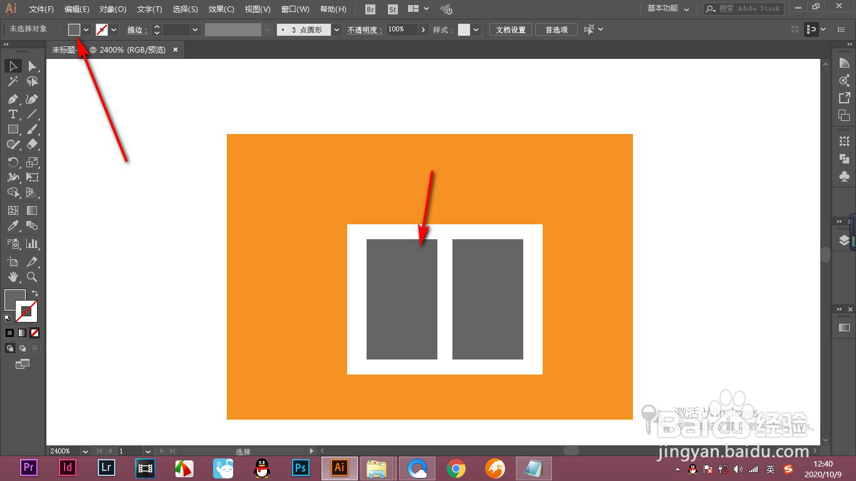Open Photoshop from the taskbar
Viewport: 856px width, 481px height.
tap(301, 467)
